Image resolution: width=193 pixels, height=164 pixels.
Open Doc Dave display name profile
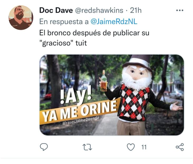point(56,10)
